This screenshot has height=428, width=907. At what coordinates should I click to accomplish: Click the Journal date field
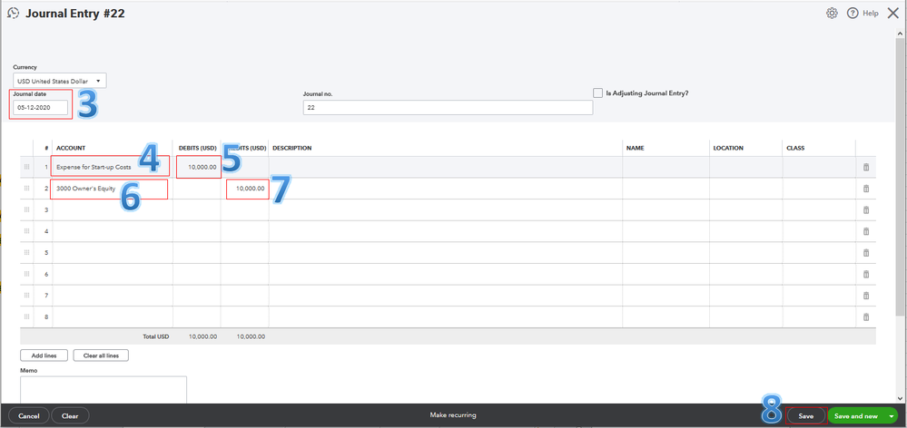point(41,107)
